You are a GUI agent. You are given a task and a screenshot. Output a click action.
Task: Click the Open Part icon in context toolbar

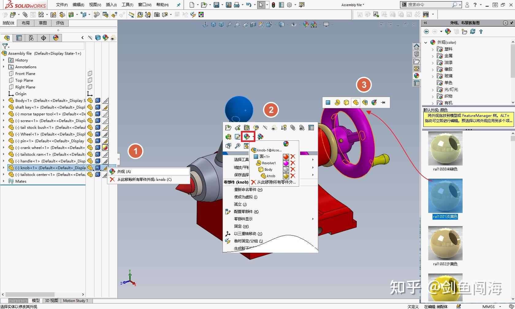click(x=228, y=128)
